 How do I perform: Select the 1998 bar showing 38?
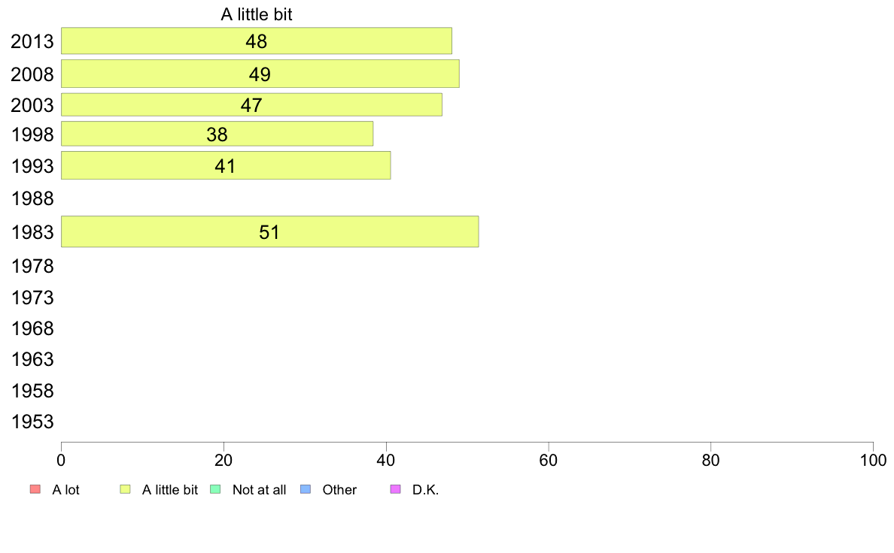click(x=217, y=134)
